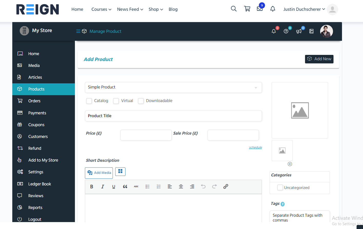This screenshot has width=363, height=229.
Task: Click the undo arrow in the editor
Action: click(x=203, y=186)
